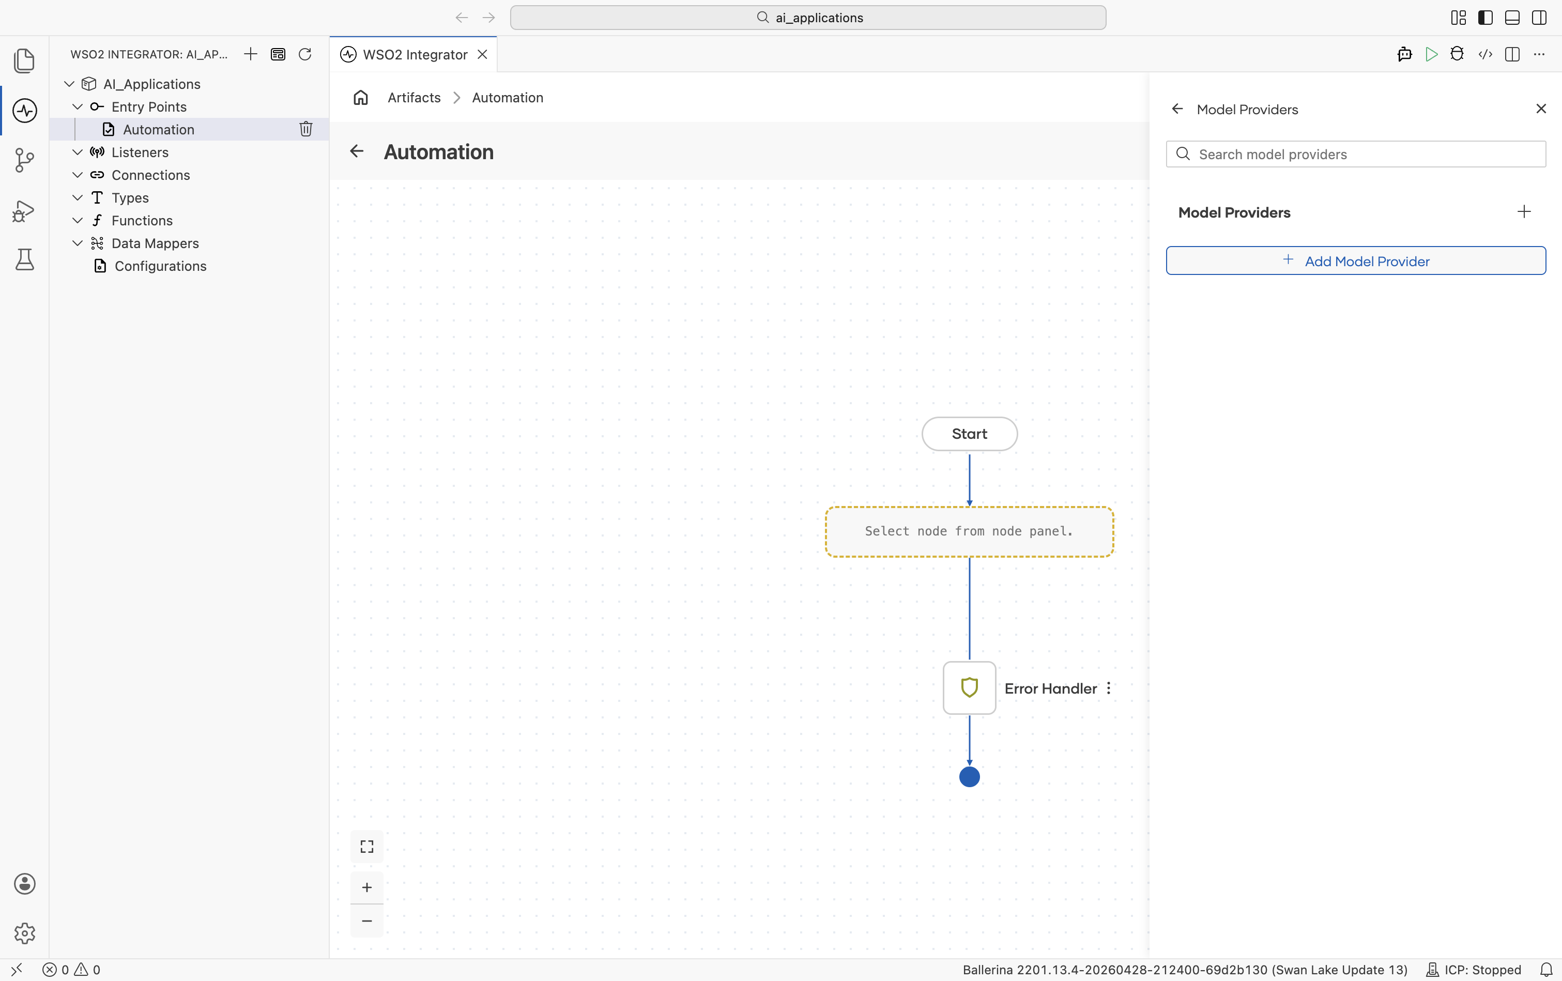
Task: Collapse the Connections section
Action: pos(77,175)
